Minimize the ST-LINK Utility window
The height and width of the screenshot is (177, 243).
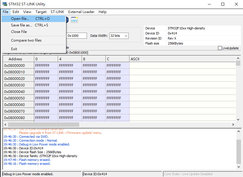209,4
